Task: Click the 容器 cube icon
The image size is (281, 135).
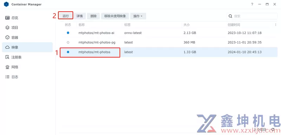Action: [7, 38]
